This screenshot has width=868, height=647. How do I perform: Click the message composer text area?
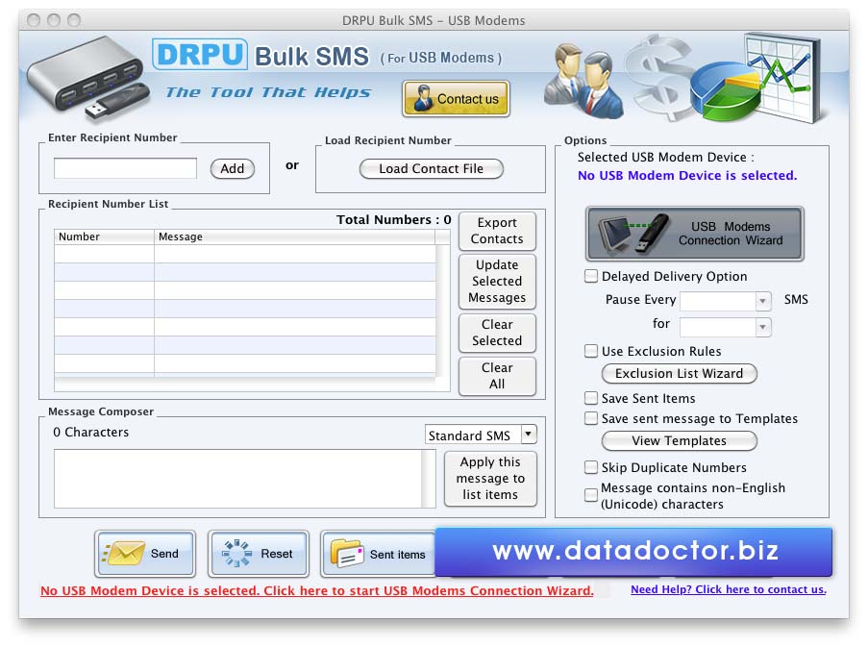(x=238, y=479)
